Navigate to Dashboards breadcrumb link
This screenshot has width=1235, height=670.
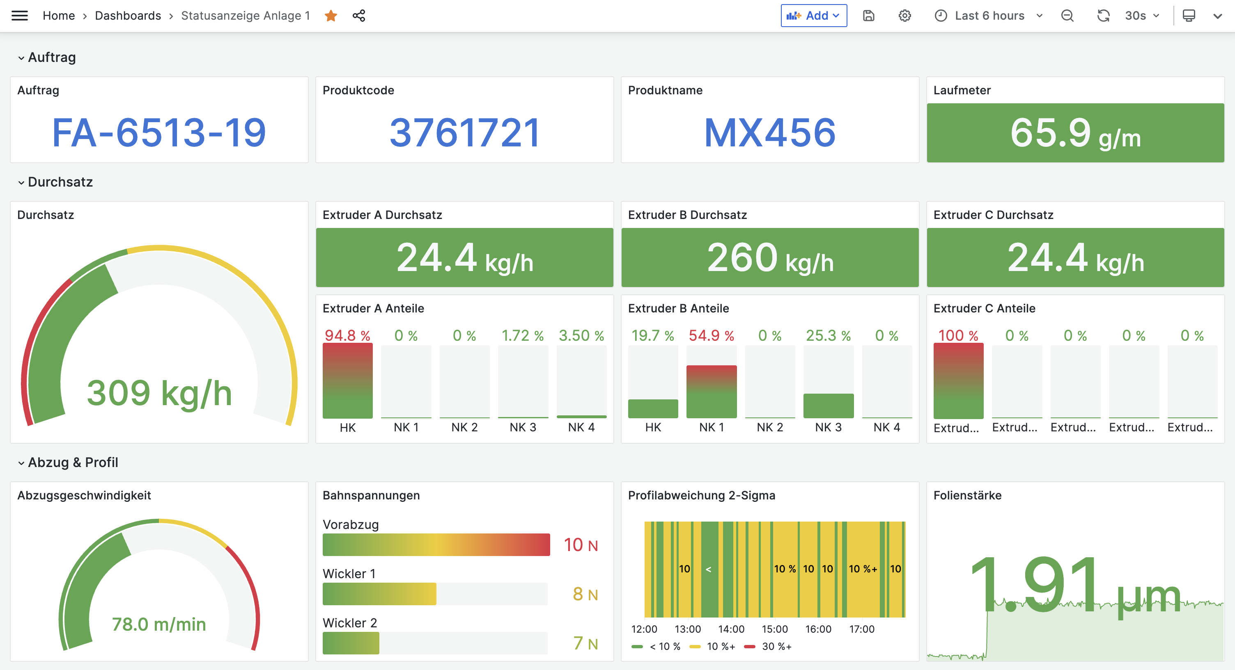coord(128,16)
